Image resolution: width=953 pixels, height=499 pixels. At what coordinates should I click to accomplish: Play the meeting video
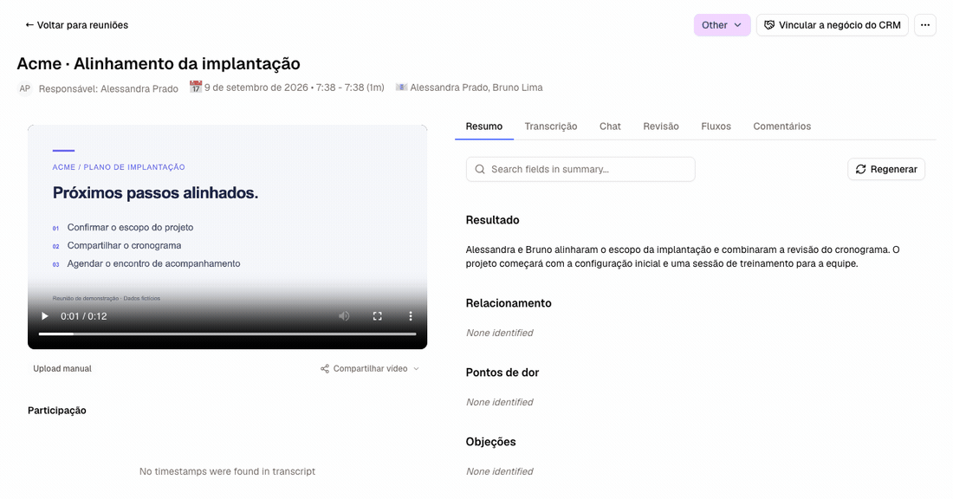pyautogui.click(x=44, y=316)
